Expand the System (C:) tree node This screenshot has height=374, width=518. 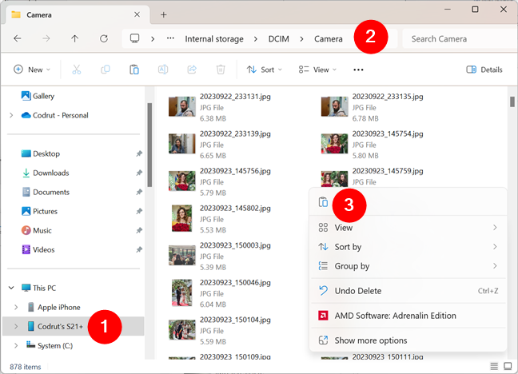pyautogui.click(x=16, y=345)
